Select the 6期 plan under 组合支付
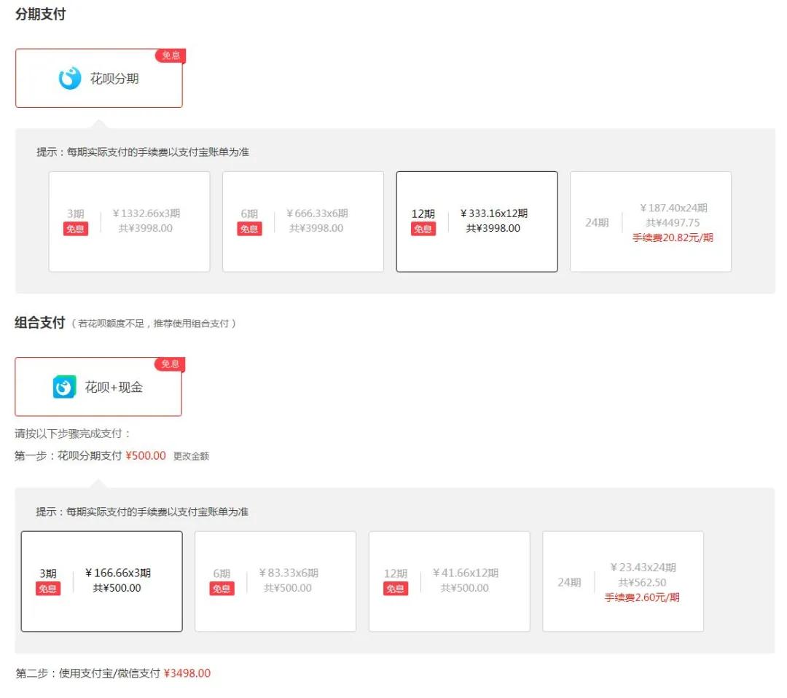Image resolution: width=787 pixels, height=698 pixels. click(275, 581)
